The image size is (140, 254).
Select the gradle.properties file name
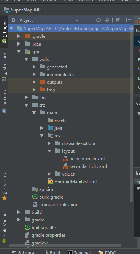point(49,235)
